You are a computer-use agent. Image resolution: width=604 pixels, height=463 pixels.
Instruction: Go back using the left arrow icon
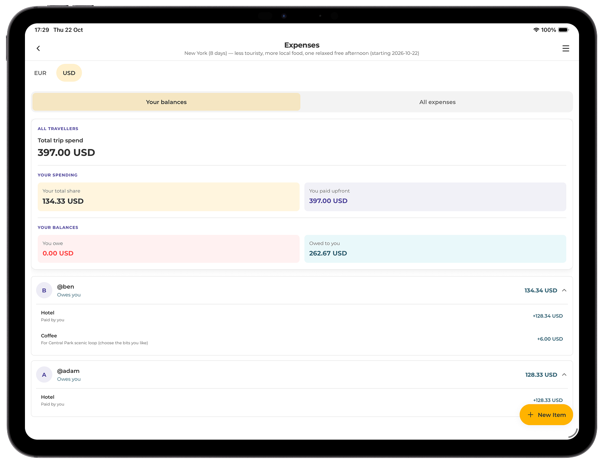(38, 48)
